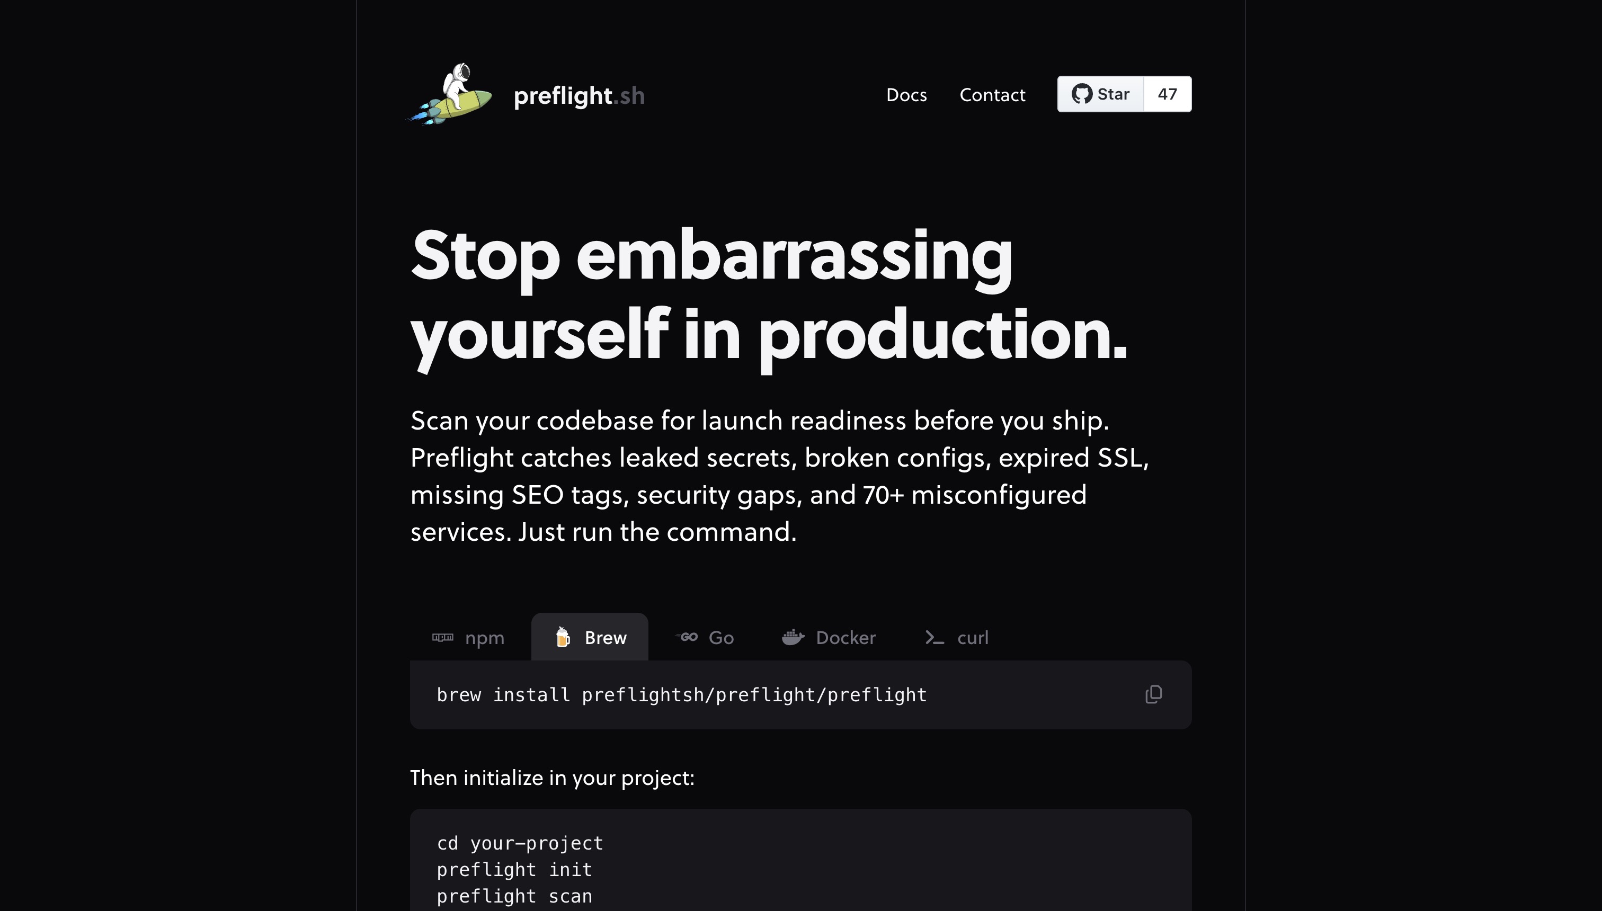The image size is (1602, 911).
Task: Go to the Contact page
Action: [x=992, y=94]
